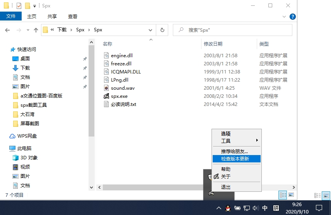Click in the 搜索"Spx" search box

tap(232, 30)
